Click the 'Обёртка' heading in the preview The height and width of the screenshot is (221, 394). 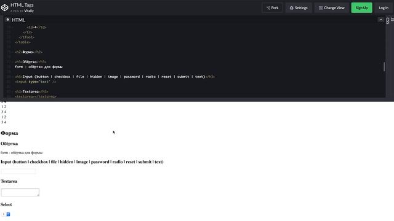(x=9, y=144)
